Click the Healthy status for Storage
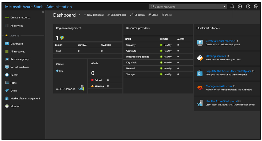 click(x=166, y=74)
